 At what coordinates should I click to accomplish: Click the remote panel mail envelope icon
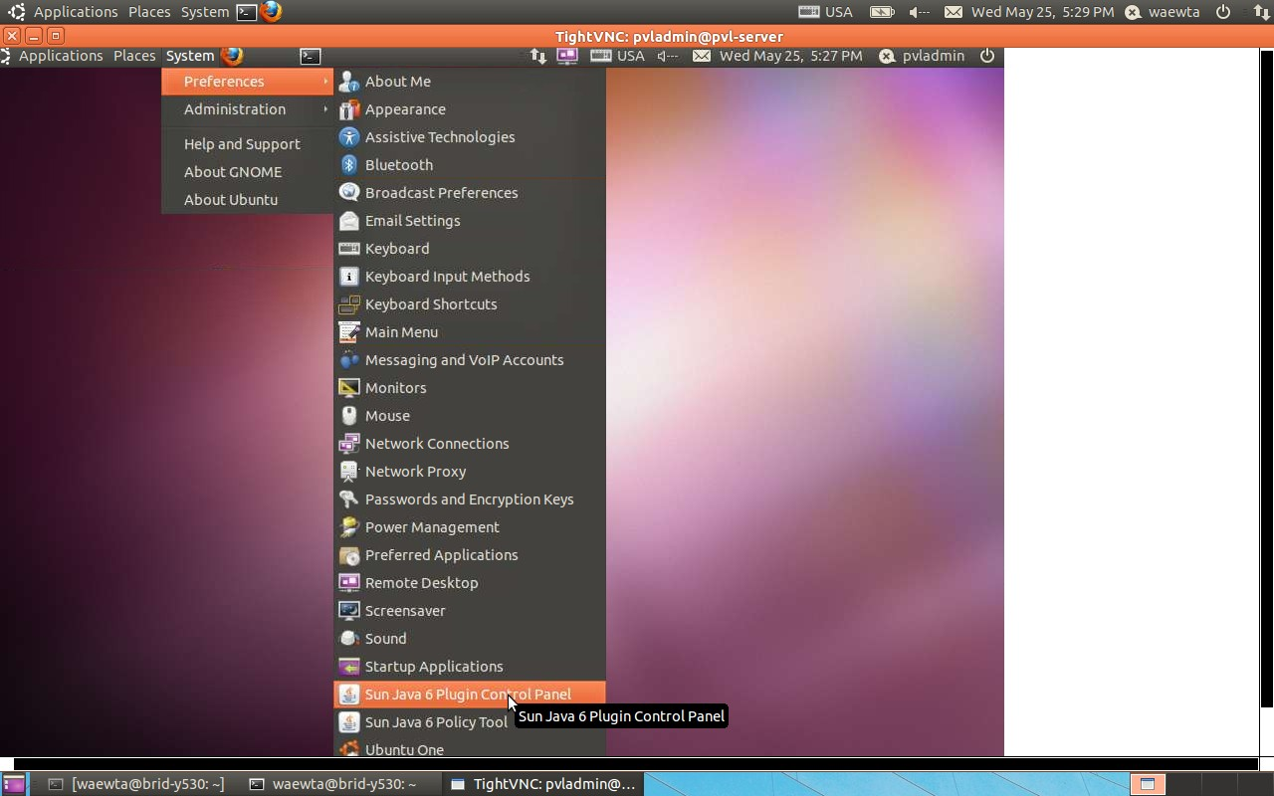702,56
